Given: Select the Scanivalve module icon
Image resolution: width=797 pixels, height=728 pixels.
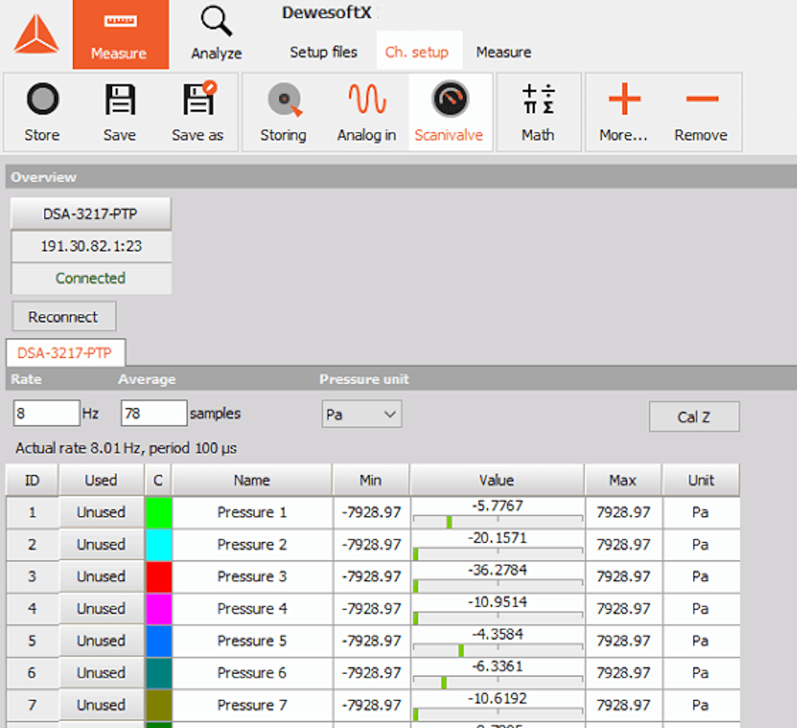Looking at the screenshot, I should 450,99.
